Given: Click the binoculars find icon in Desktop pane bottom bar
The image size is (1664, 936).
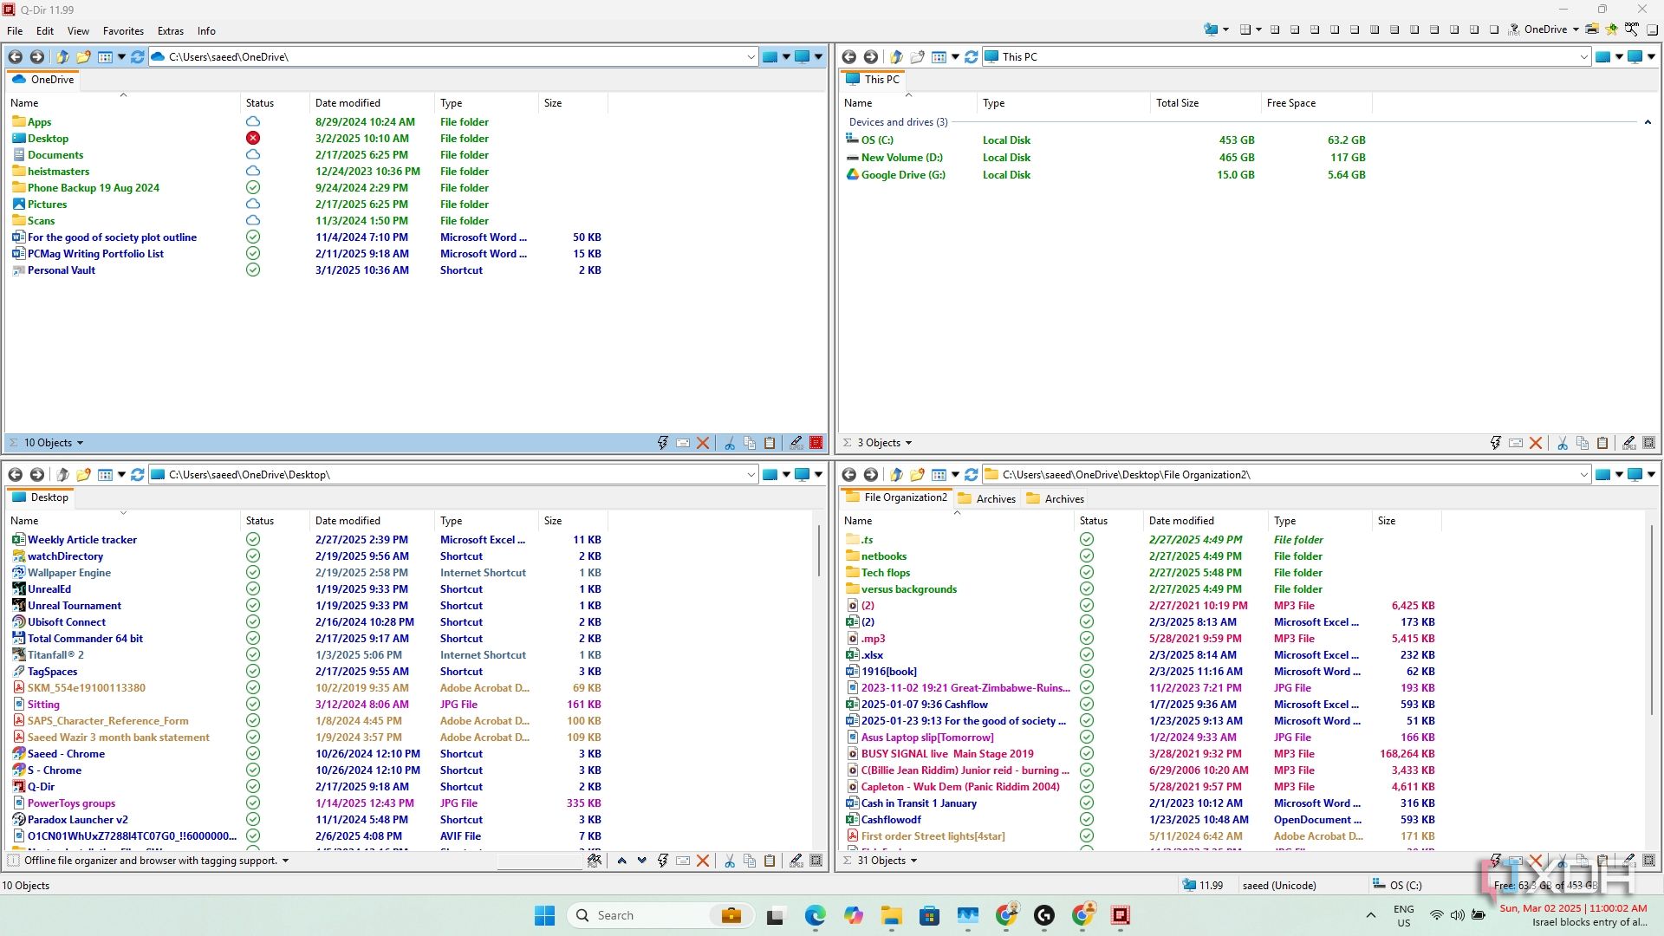Looking at the screenshot, I should point(595,861).
